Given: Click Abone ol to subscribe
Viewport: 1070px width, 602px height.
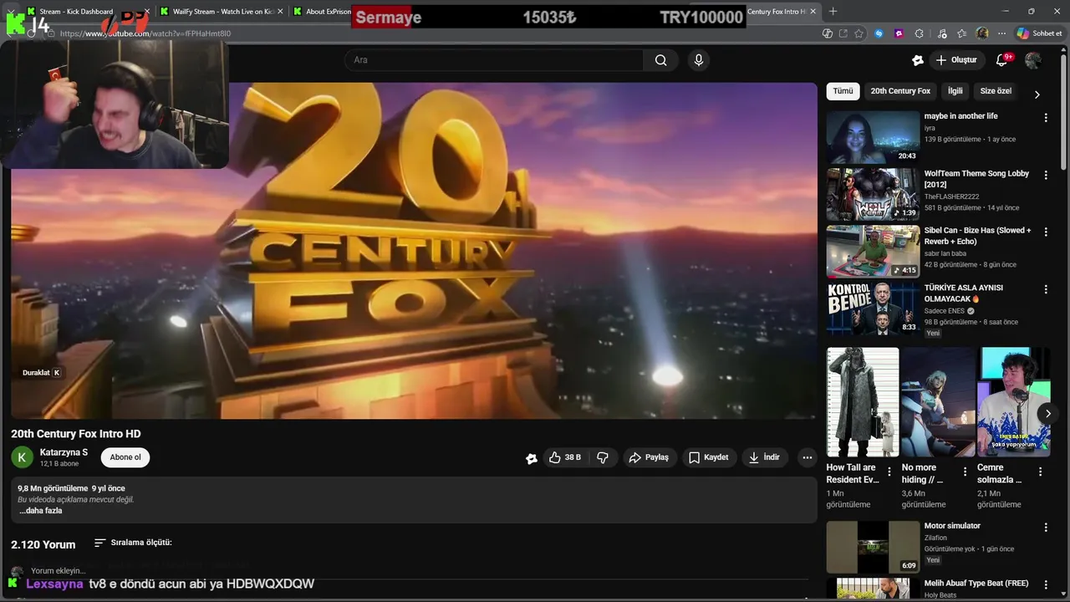Looking at the screenshot, I should pos(125,457).
